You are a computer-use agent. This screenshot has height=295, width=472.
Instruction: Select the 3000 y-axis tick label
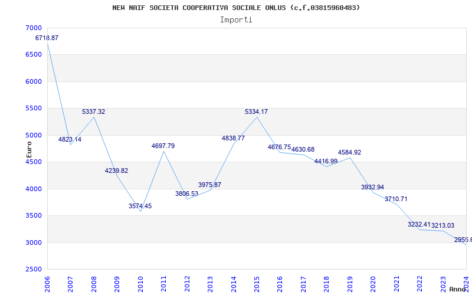[34, 242]
